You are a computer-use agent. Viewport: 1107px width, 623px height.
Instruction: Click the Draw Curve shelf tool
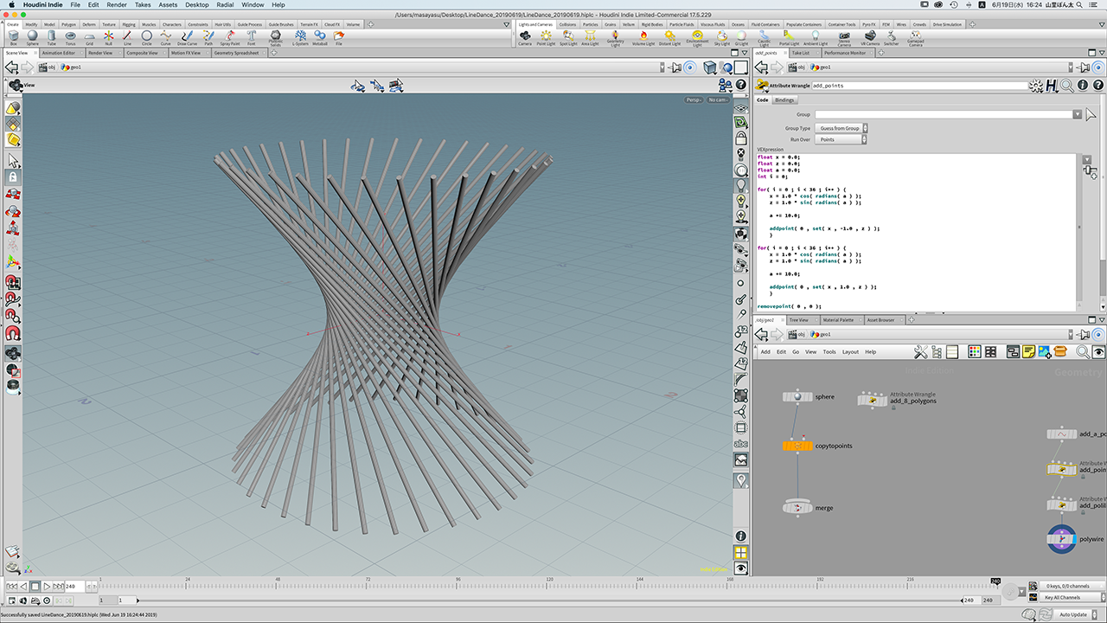(187, 37)
